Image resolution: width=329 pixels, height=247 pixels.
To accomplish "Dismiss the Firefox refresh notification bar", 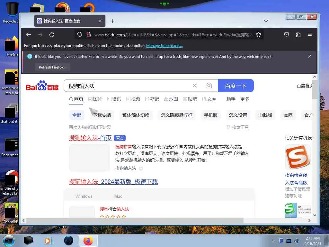I will [310, 56].
